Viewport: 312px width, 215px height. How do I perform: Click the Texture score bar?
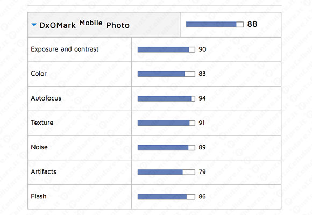166,123
